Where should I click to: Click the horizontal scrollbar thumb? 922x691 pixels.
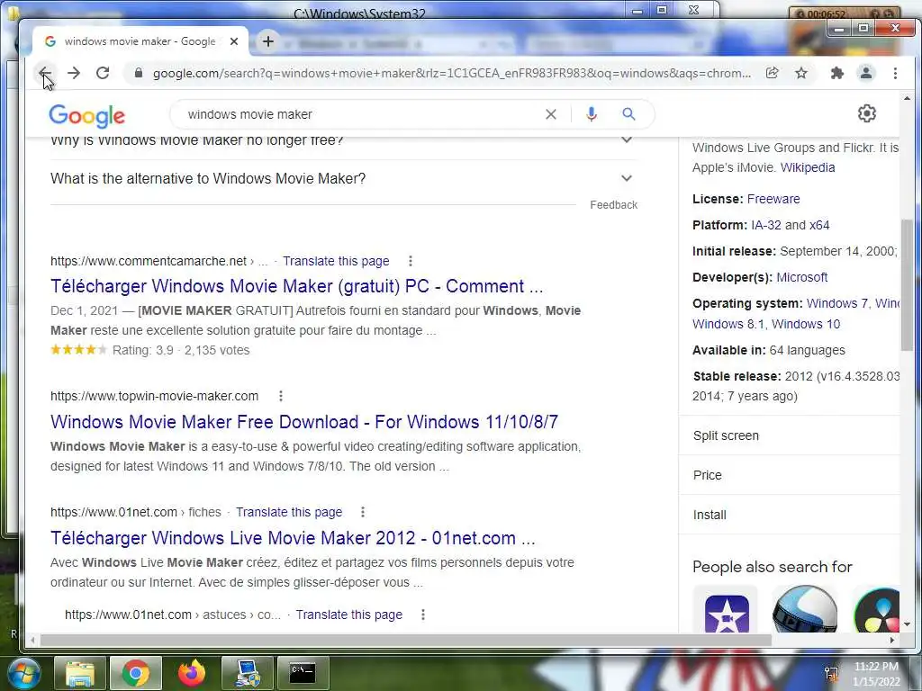(x=406, y=640)
